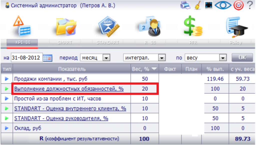256x145 pixels.
Task: Switch to the Policy tab
Action: tap(235, 43)
